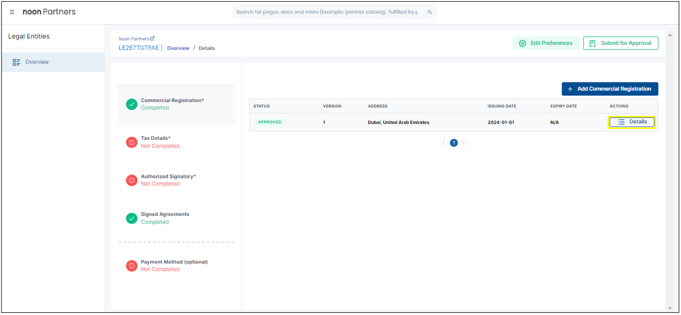Select the Authorized Signatory step
Viewport: 681px width, 315px height.
pyautogui.click(x=176, y=180)
